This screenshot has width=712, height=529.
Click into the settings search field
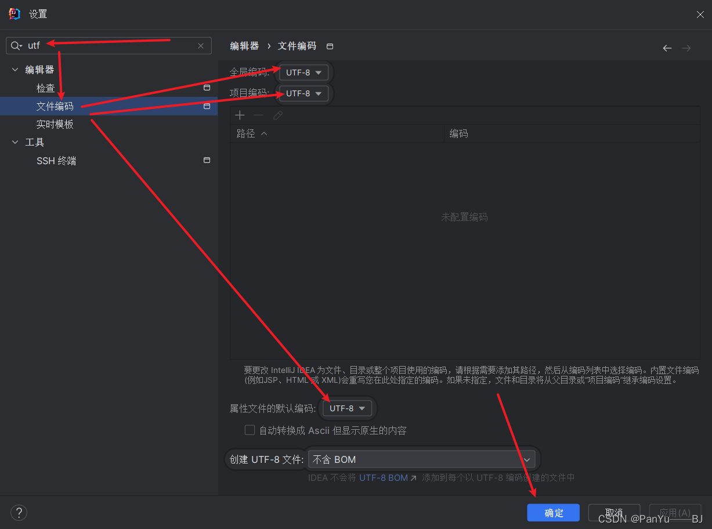point(110,46)
